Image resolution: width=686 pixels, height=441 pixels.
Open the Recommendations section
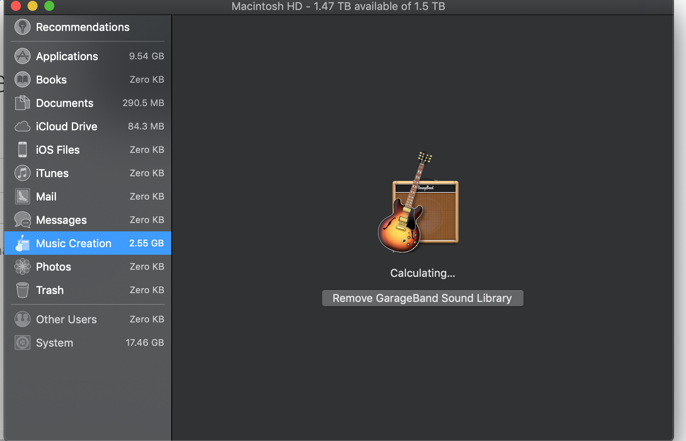pyautogui.click(x=88, y=27)
